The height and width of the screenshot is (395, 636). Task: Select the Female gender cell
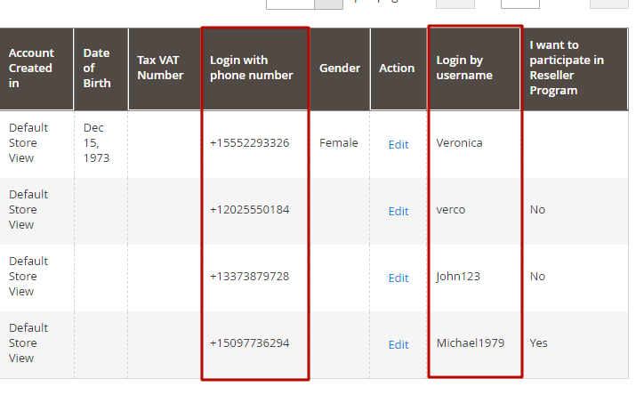pyautogui.click(x=340, y=143)
